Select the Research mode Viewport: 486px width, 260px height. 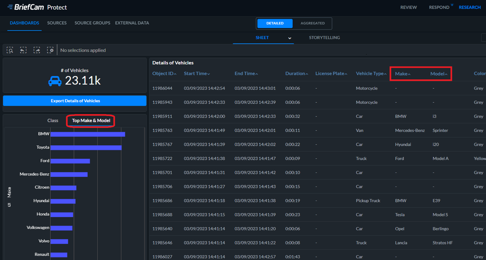[x=470, y=7]
